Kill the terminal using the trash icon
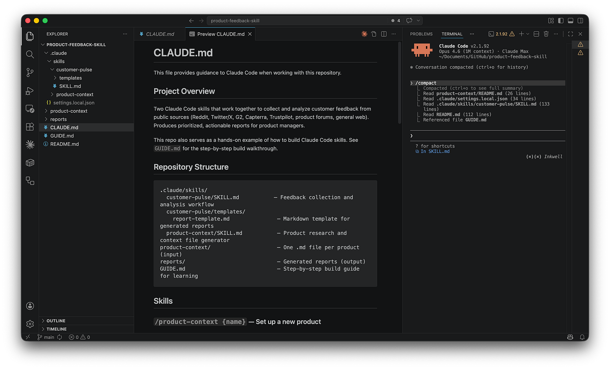 coord(546,34)
